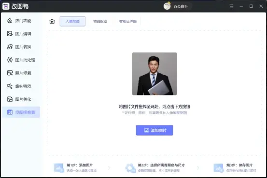Click the home icon beside the tabs

point(52,21)
